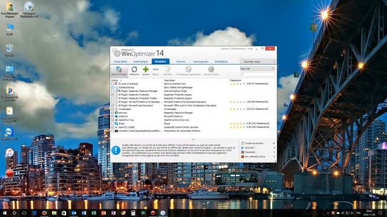Image resolution: width=387 pixels, height=217 pixels.
Task: Open the Action Center notification icon
Action: coord(380,213)
